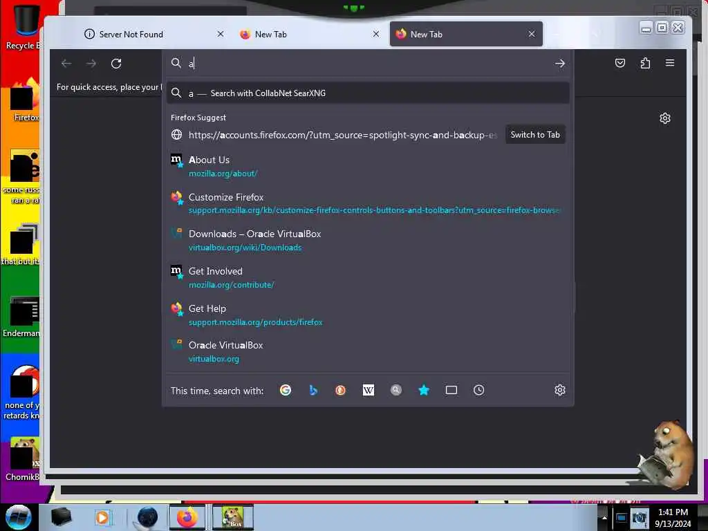Image resolution: width=708 pixels, height=531 pixels.
Task: Click the taskbar clock showing 1:41 PM
Action: click(x=673, y=518)
